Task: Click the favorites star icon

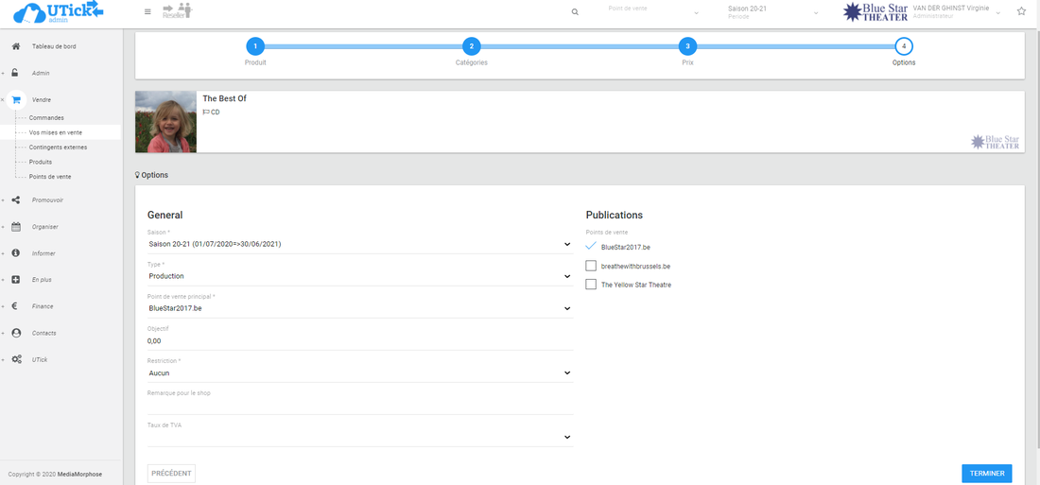Action: tap(1021, 11)
